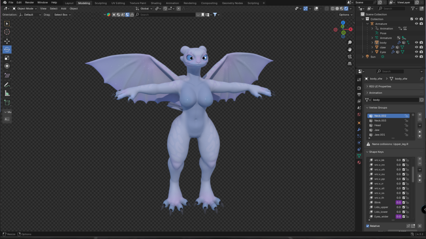426x239 pixels.
Task: Expand the body object tree row
Action: coord(372,43)
